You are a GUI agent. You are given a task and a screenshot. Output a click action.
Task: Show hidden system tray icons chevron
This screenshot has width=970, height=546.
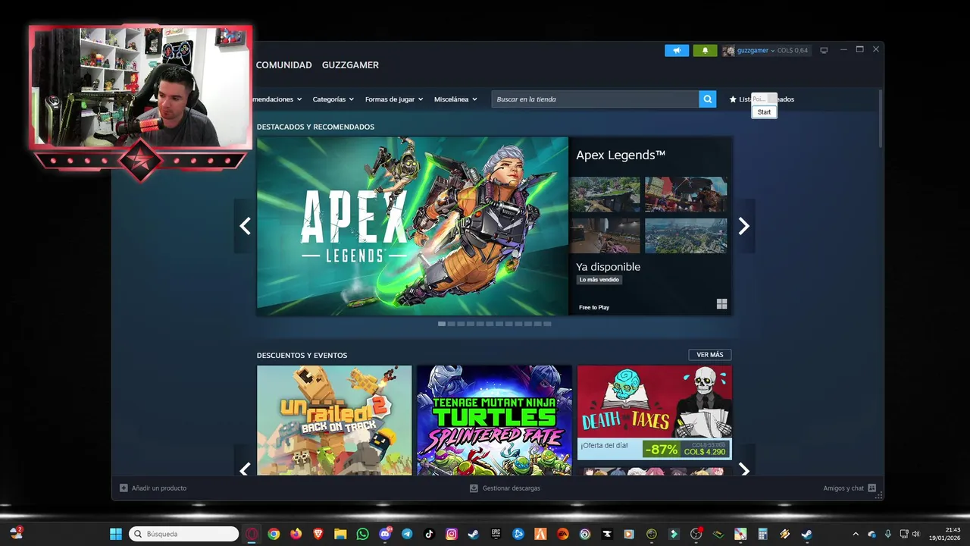click(856, 534)
